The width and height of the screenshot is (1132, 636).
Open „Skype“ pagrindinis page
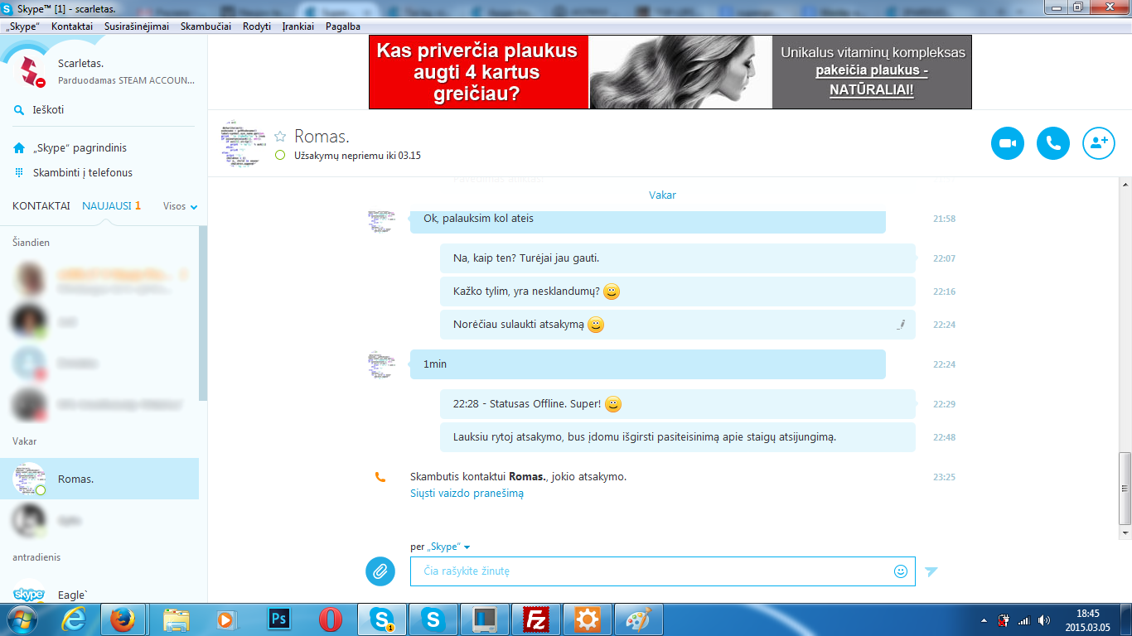tap(80, 147)
